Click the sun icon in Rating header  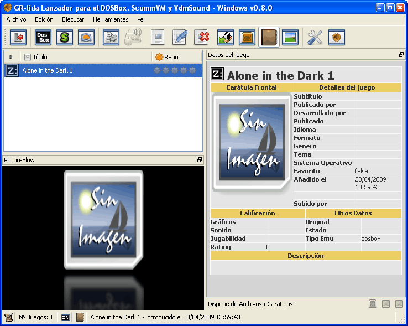pyautogui.click(x=159, y=57)
